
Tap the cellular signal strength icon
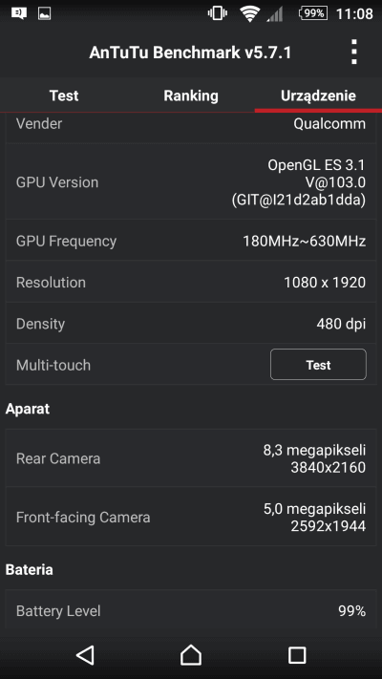click(275, 14)
